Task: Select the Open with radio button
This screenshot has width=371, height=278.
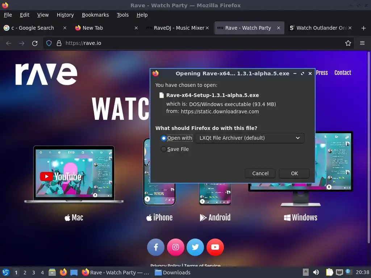Action: point(163,138)
